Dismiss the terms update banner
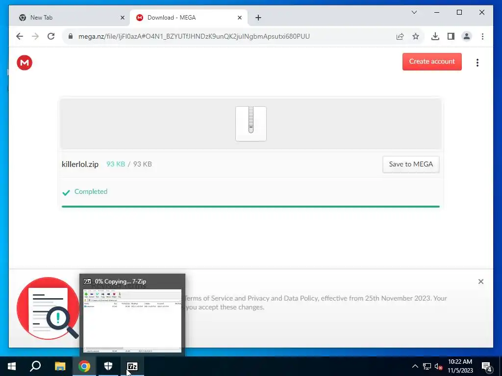Image resolution: width=502 pixels, height=376 pixels. [480, 282]
